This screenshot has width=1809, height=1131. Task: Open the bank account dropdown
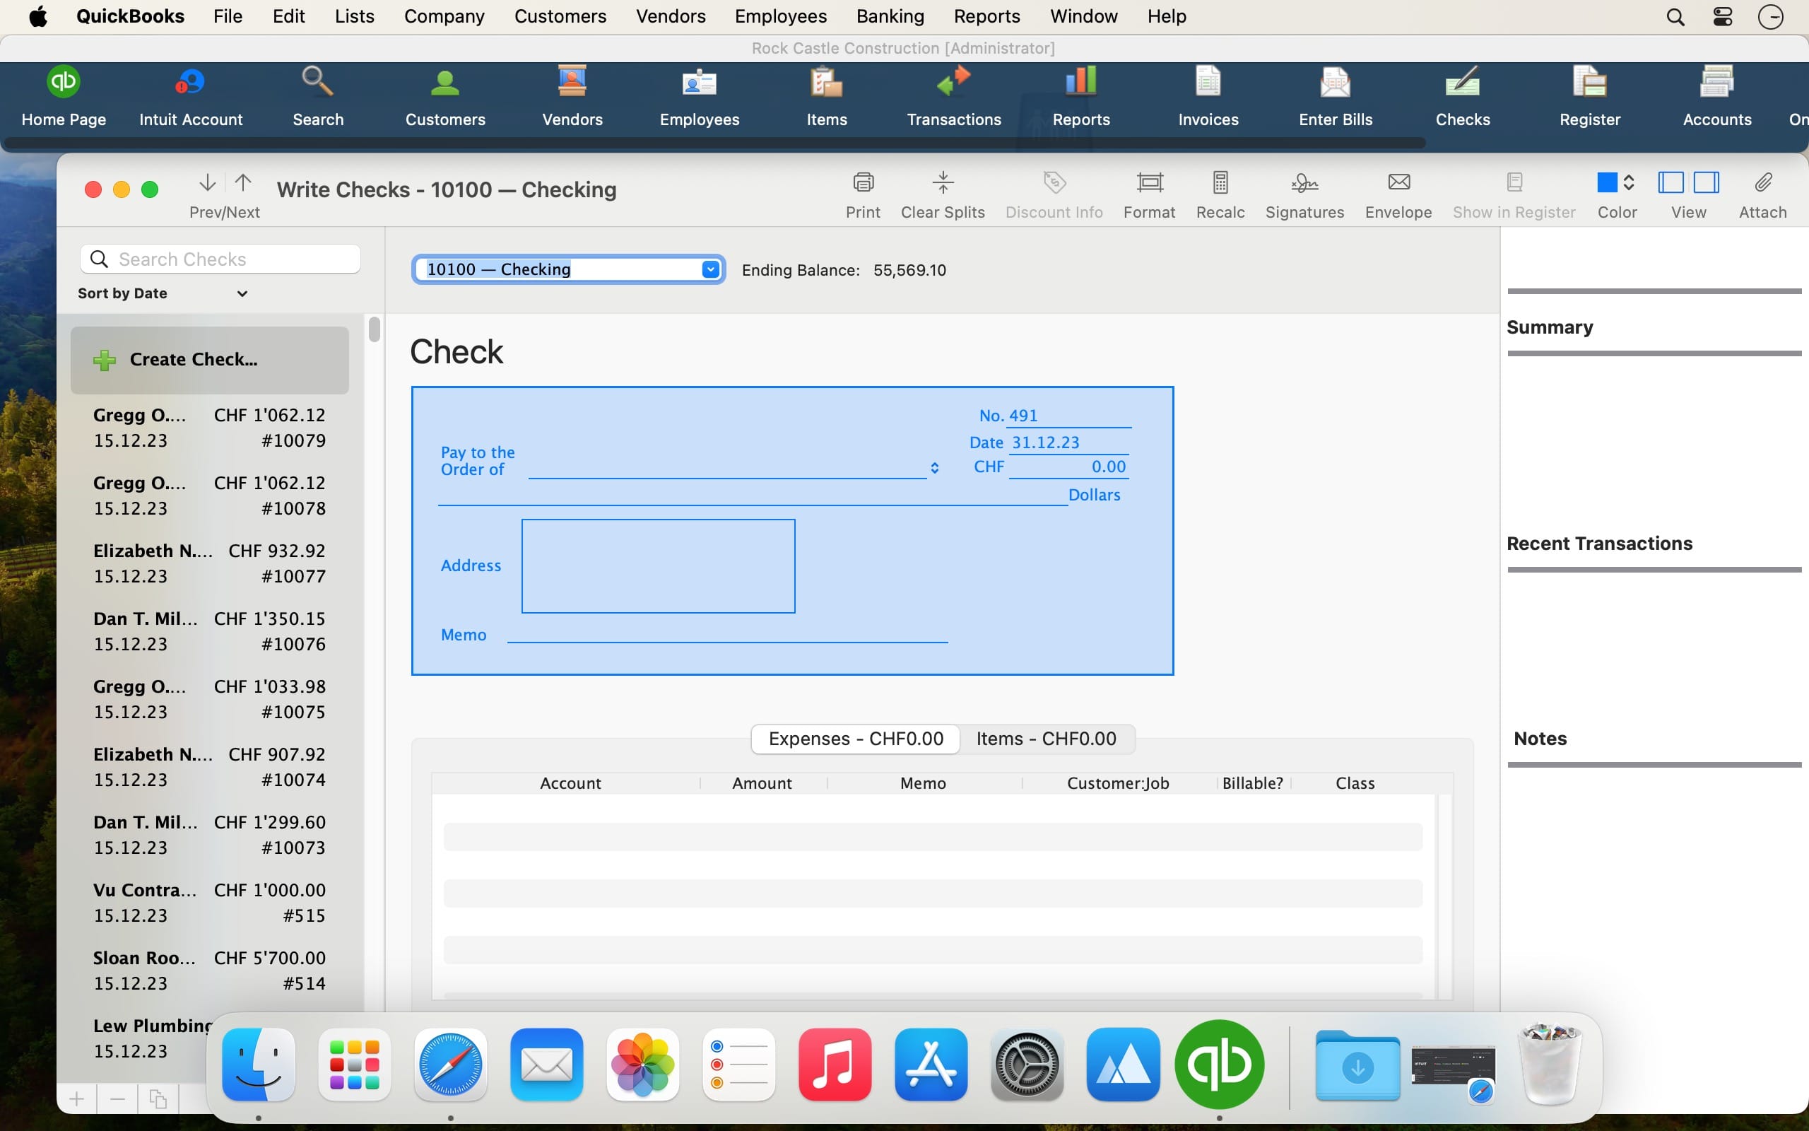coord(710,269)
